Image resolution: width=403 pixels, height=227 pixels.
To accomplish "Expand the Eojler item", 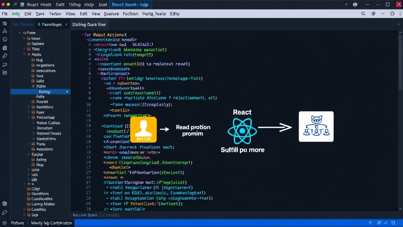I will click(x=29, y=154).
